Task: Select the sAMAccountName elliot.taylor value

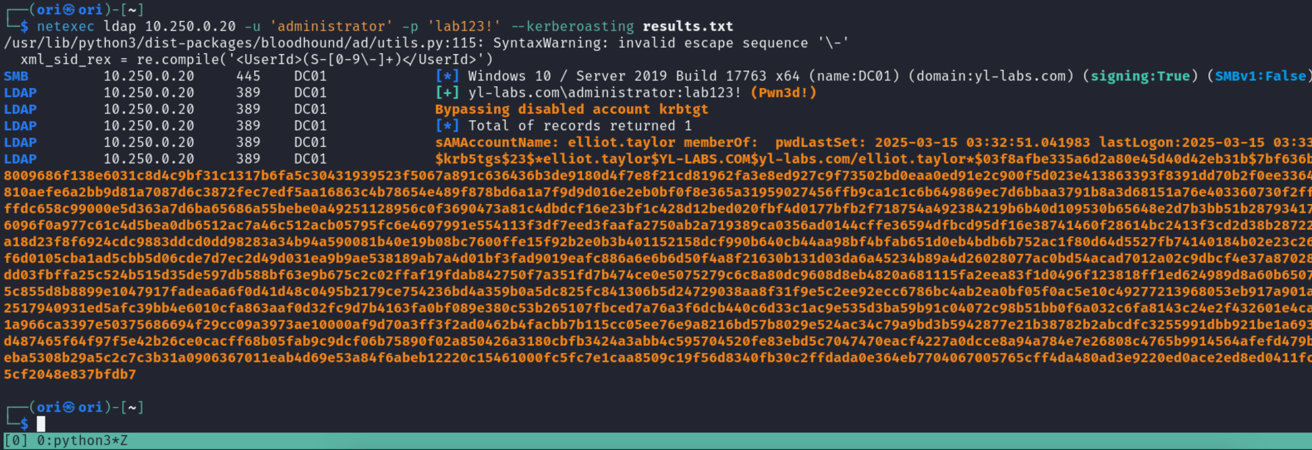Action: click(x=618, y=142)
